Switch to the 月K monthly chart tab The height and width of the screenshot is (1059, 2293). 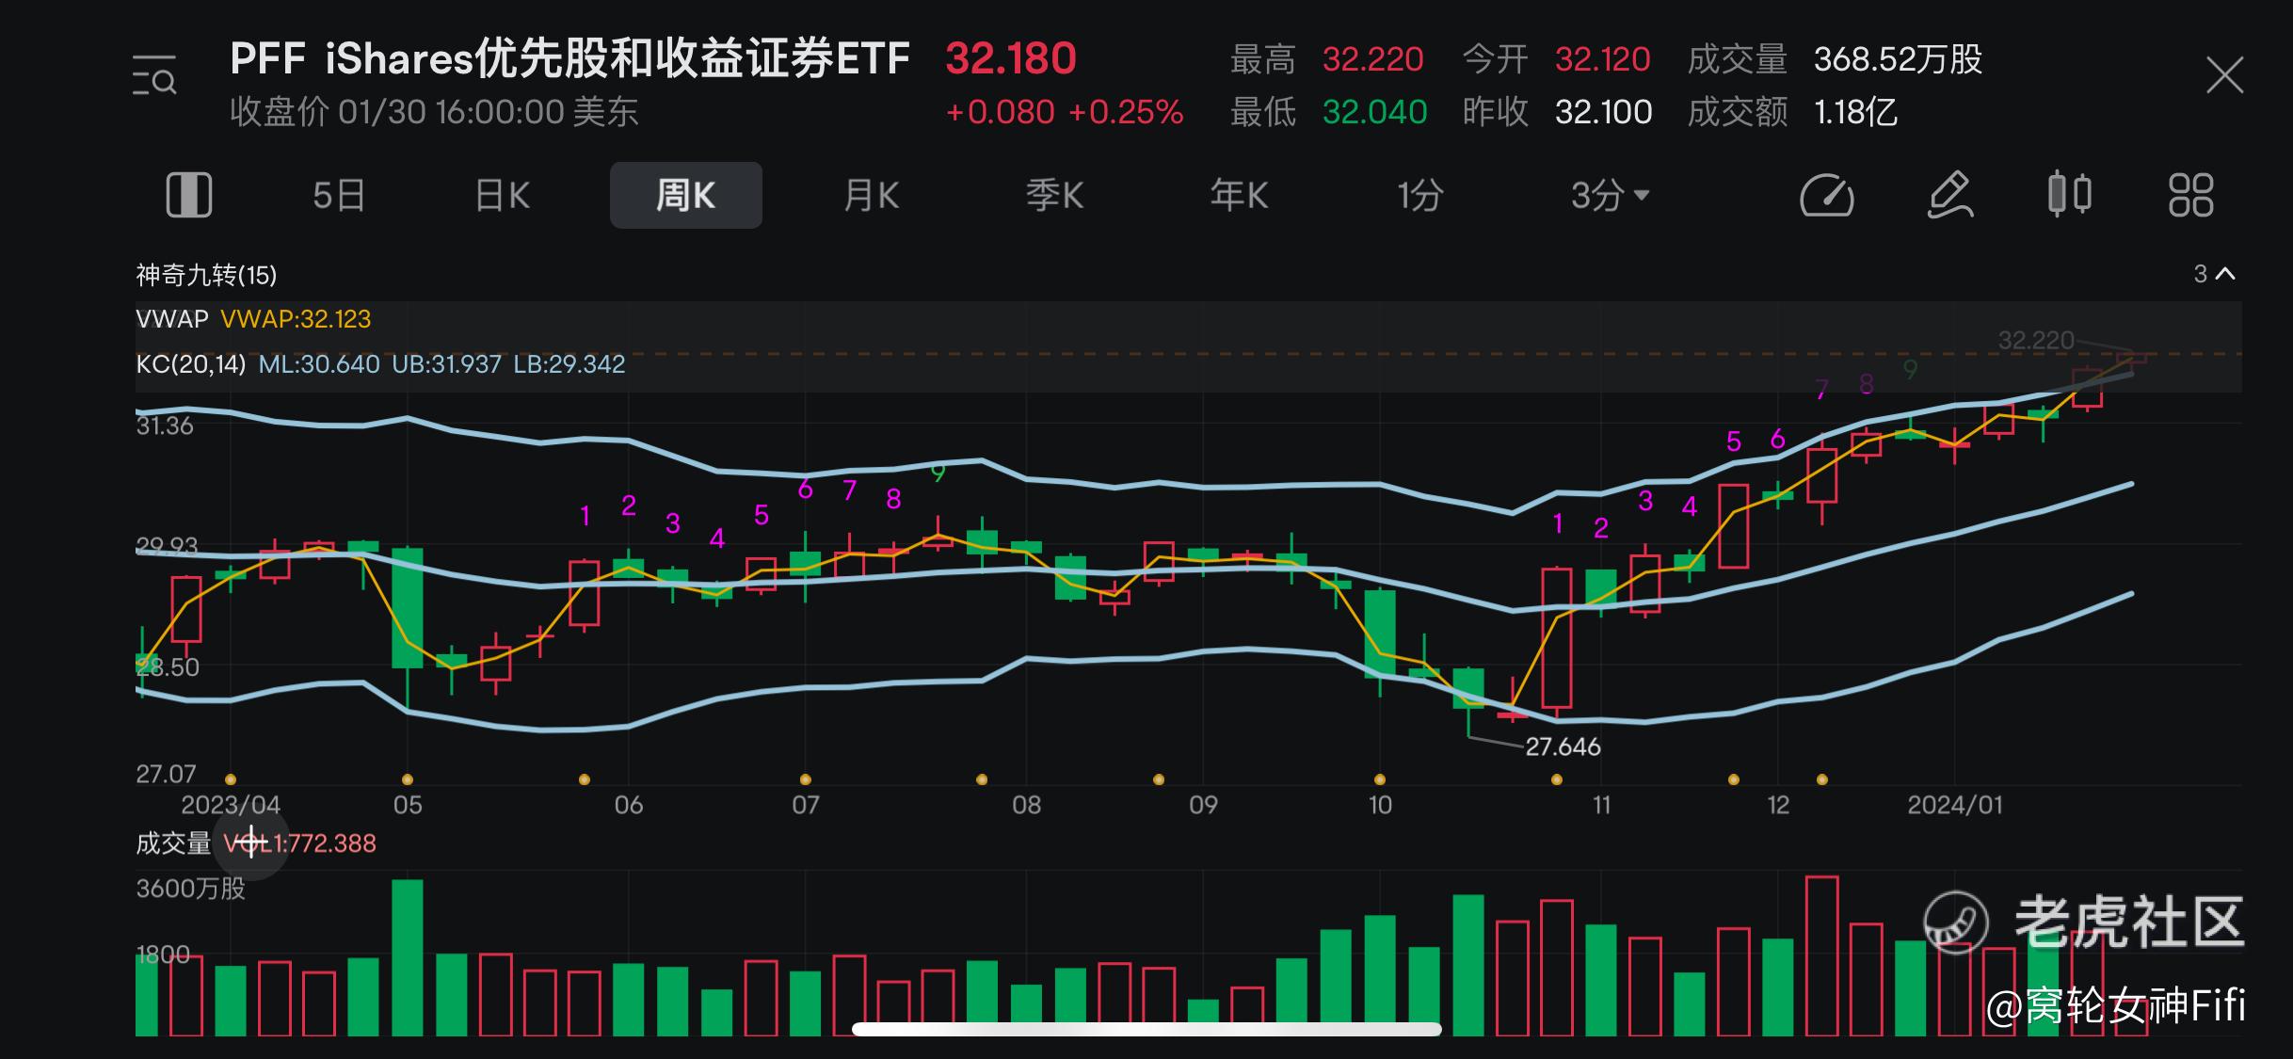click(870, 195)
